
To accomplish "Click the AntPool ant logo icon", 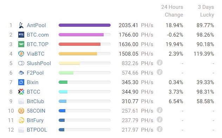I will coord(21,25).
